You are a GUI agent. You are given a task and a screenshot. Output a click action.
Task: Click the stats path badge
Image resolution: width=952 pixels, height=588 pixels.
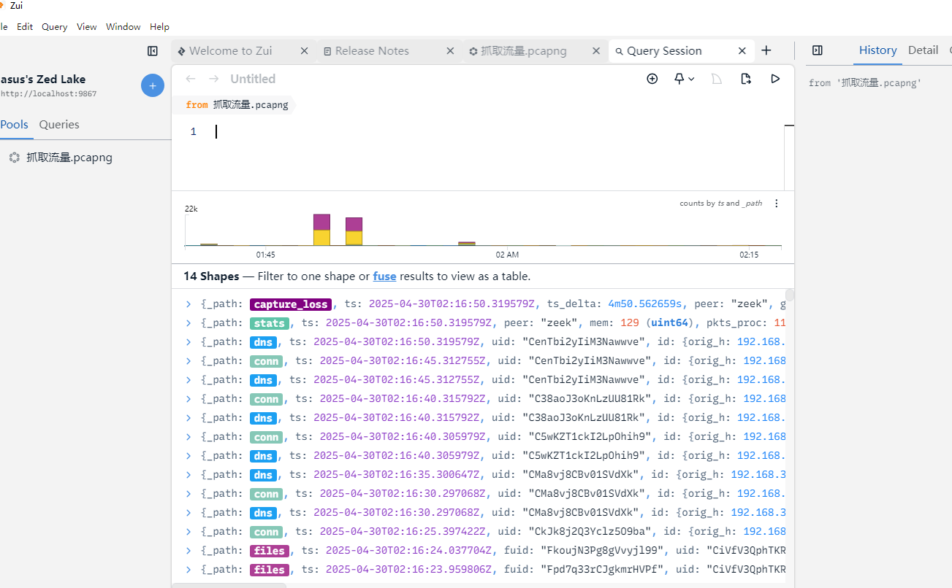270,323
